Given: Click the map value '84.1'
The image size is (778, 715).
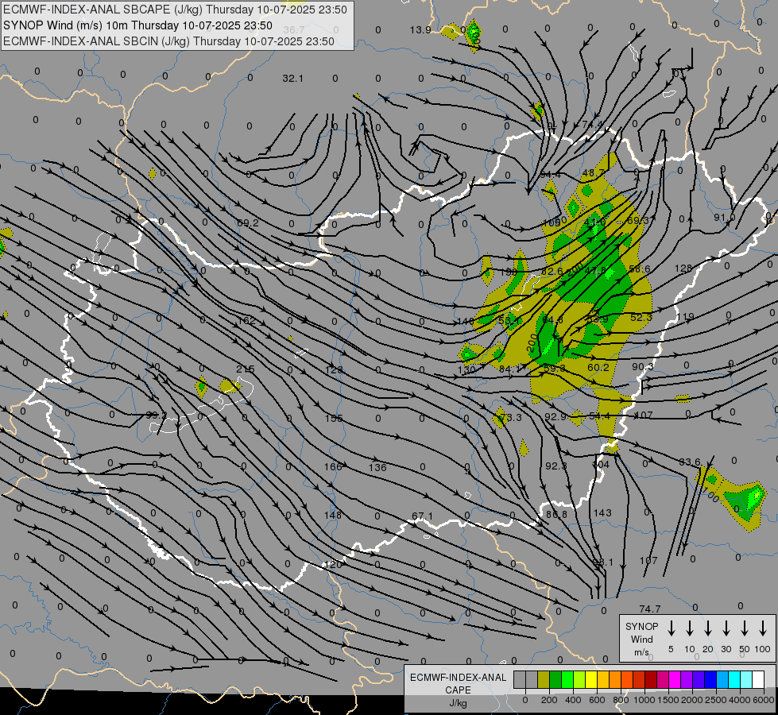Looking at the screenshot, I should click(x=510, y=369).
